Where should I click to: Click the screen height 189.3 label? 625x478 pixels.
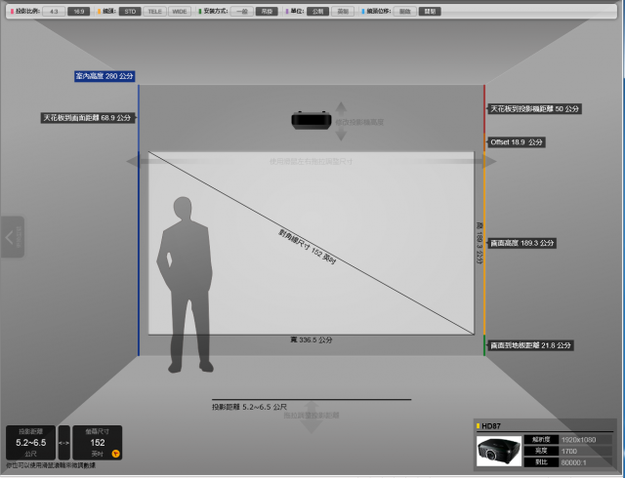[521, 243]
